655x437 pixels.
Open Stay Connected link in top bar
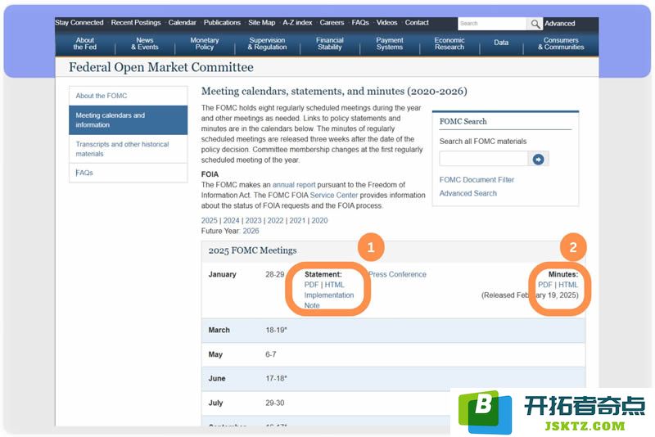pos(79,23)
